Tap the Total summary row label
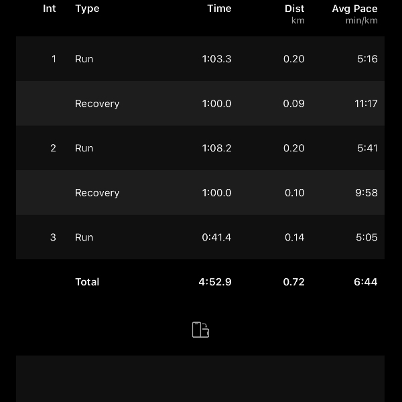Viewport: 402px width, 402px height. tap(87, 282)
